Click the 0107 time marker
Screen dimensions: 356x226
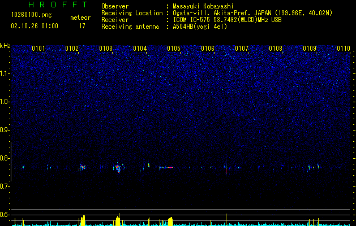tap(242, 49)
